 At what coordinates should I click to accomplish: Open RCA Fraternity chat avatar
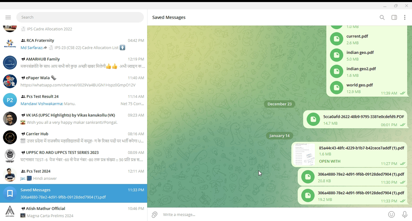[10, 44]
